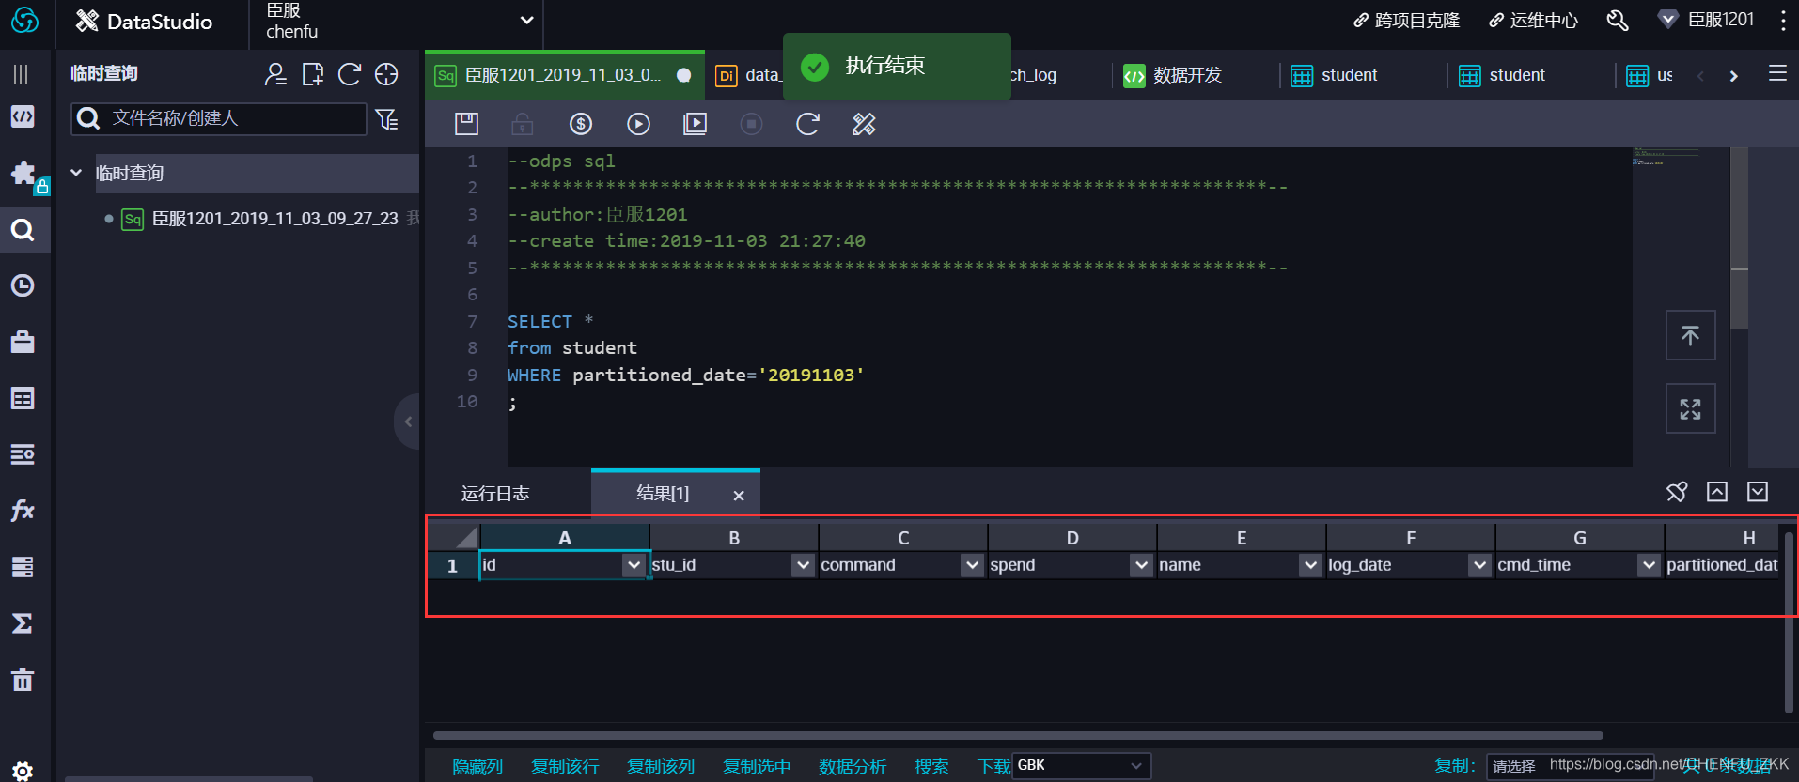The height and width of the screenshot is (782, 1799).
Task: Select the 臣服1201_2019_11_03 editor tab
Action: (564, 75)
